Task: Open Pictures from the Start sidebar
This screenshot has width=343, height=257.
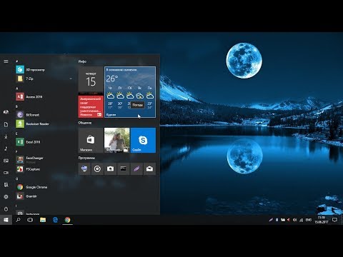Action: 6,161
